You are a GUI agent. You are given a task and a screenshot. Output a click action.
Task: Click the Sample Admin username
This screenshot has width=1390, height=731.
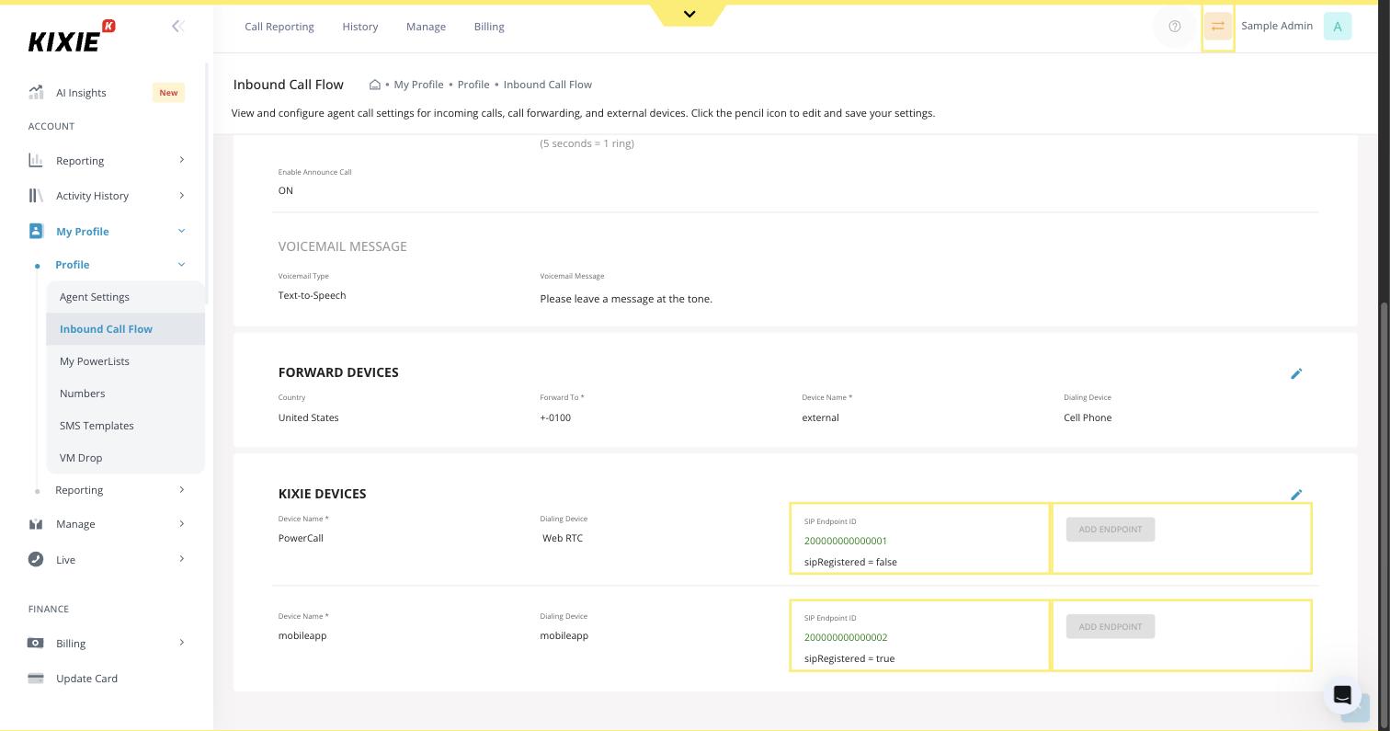tap(1277, 26)
